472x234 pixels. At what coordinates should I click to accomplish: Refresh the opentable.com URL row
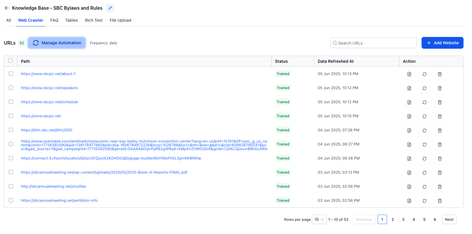point(425,145)
